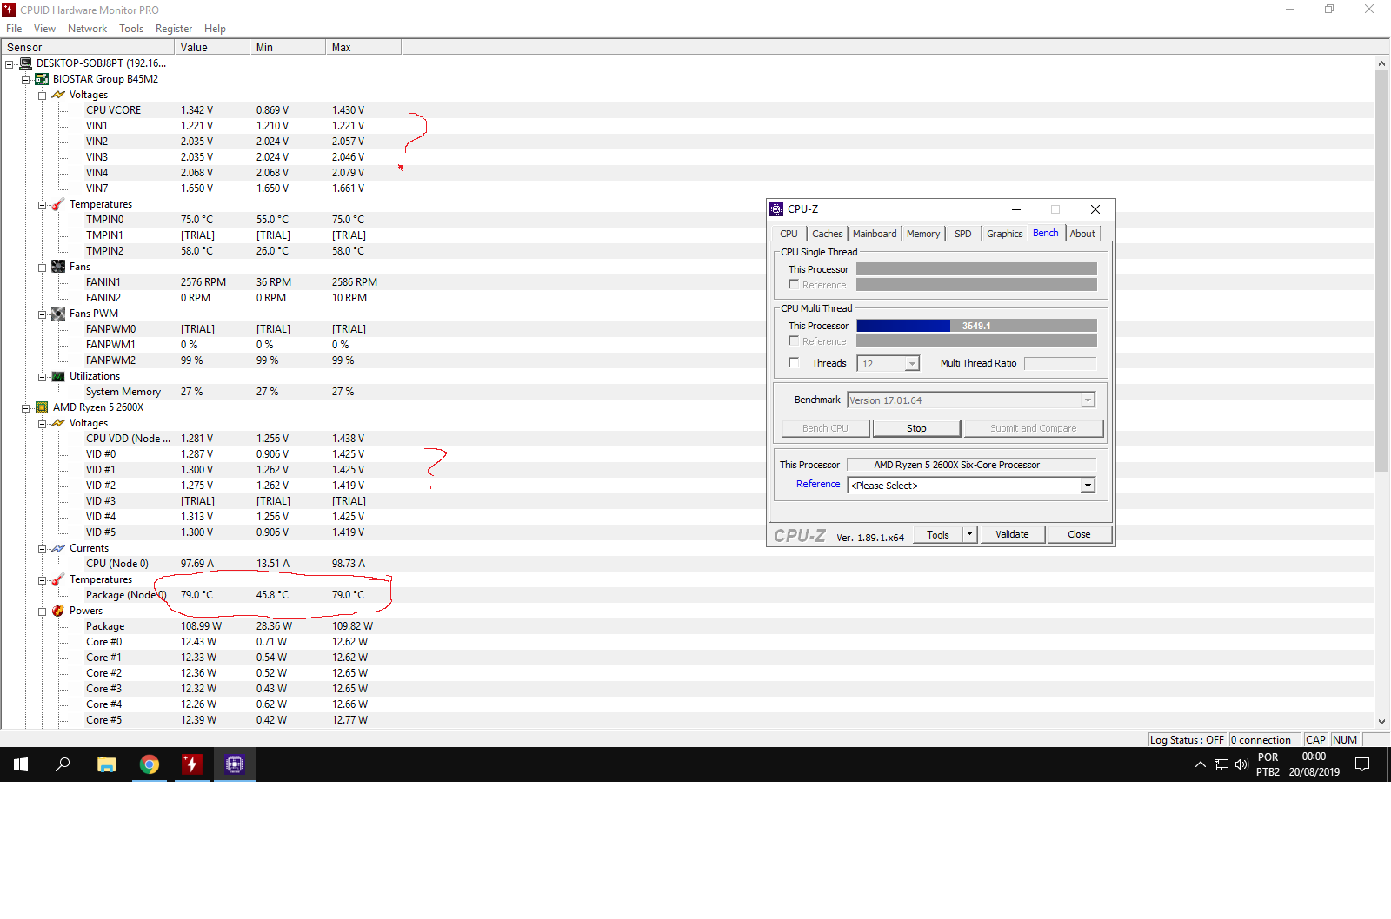
Task: Click the Powers flame icon
Action: point(58,611)
